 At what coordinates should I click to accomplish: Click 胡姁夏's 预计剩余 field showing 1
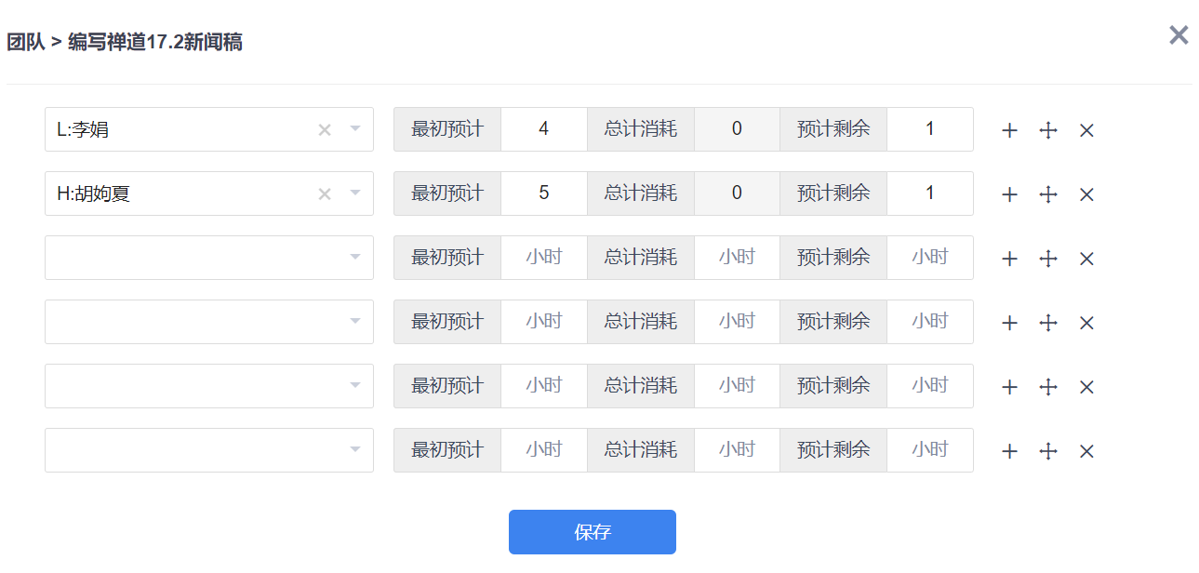click(x=929, y=193)
